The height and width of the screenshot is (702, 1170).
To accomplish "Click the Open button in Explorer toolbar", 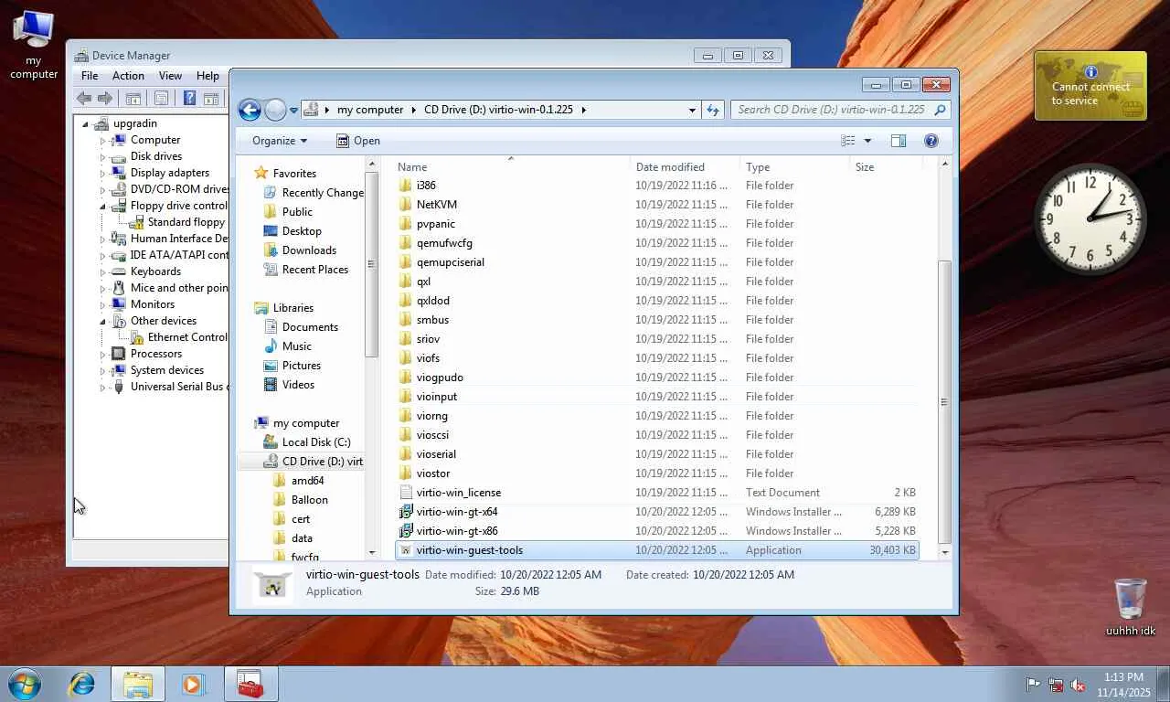I will (x=357, y=141).
